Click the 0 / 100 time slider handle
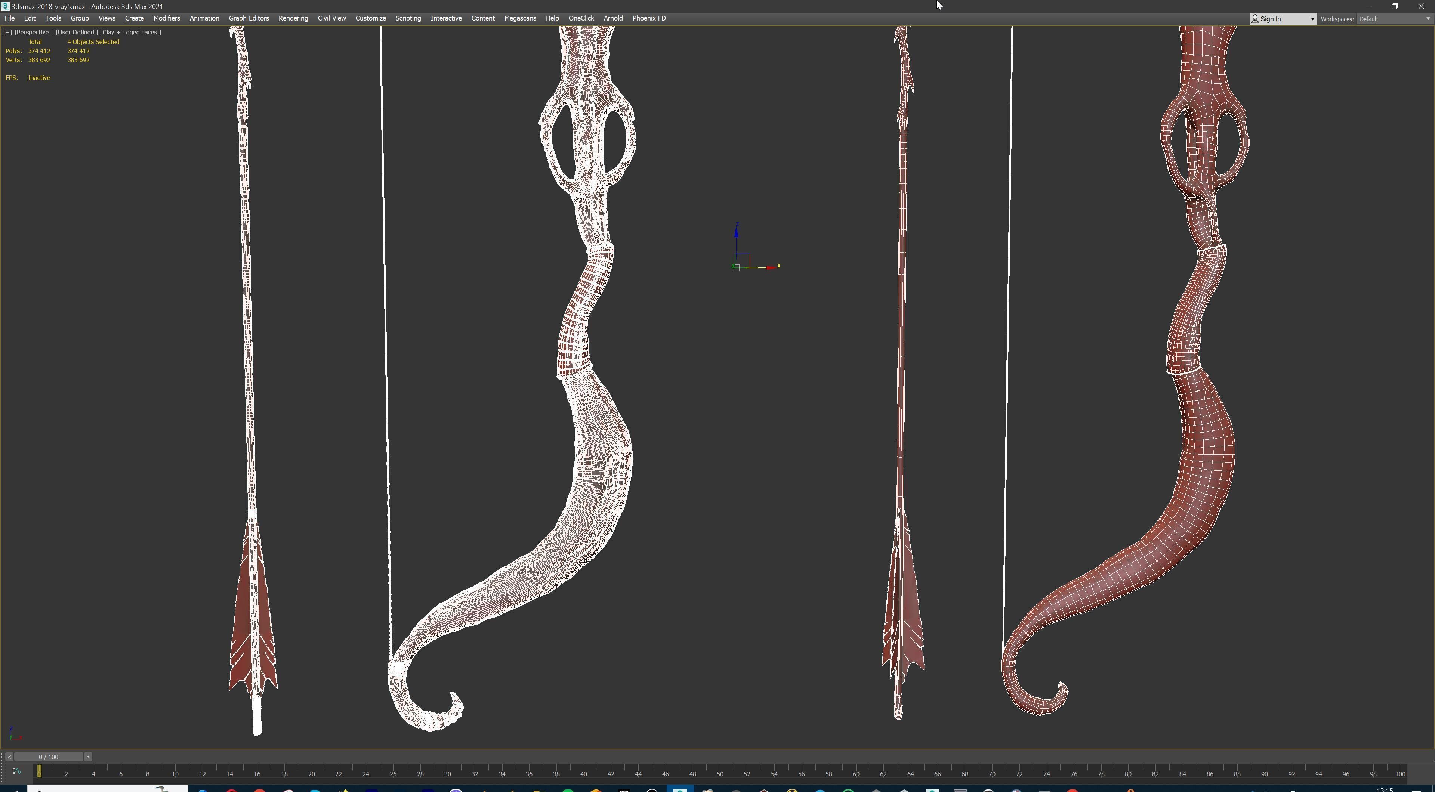This screenshot has height=792, width=1435. 49,757
